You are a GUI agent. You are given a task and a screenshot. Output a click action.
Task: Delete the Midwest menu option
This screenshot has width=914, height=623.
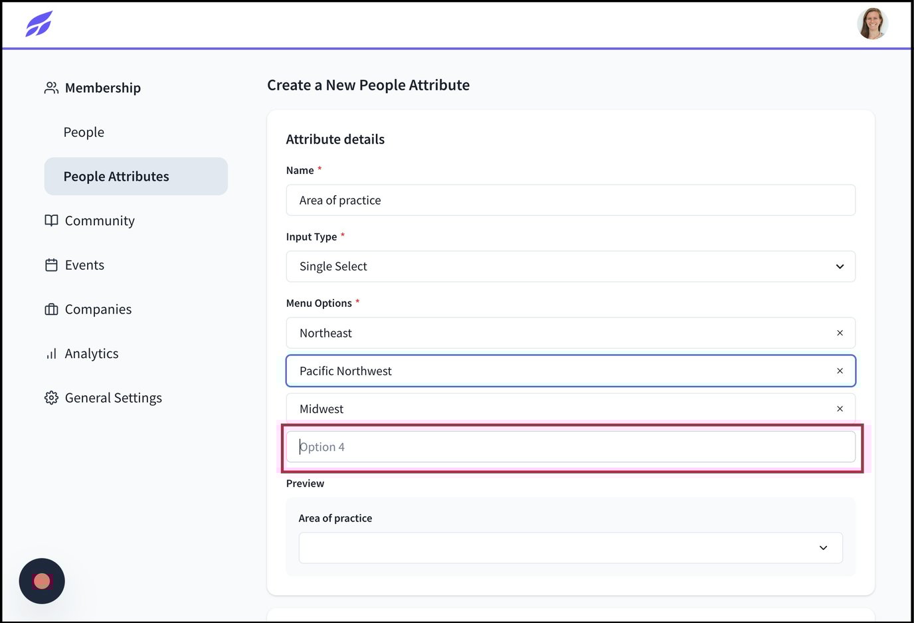pyautogui.click(x=840, y=408)
